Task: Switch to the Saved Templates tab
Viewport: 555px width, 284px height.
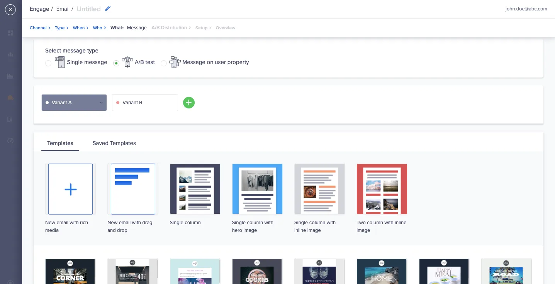Action: (x=114, y=143)
